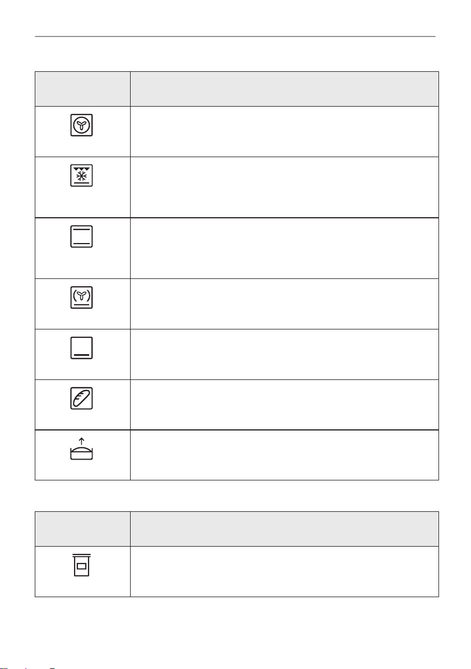The image size is (471, 669).
Task: Click the blank cell next to the jar icon
Action: coord(284,572)
